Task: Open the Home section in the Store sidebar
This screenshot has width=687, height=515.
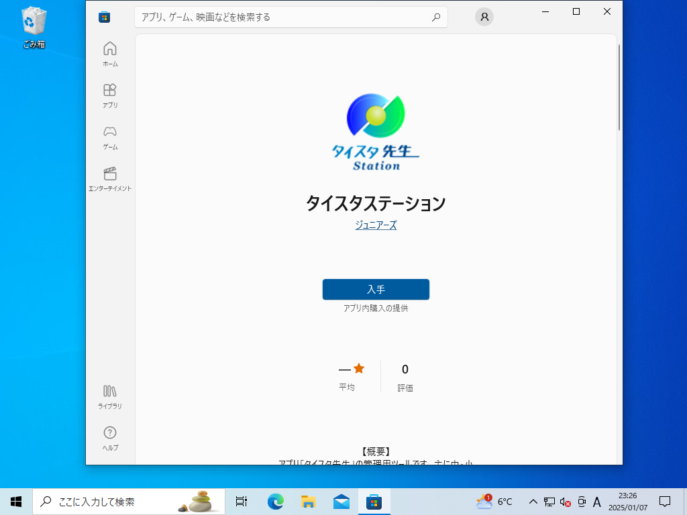Action: [110, 54]
